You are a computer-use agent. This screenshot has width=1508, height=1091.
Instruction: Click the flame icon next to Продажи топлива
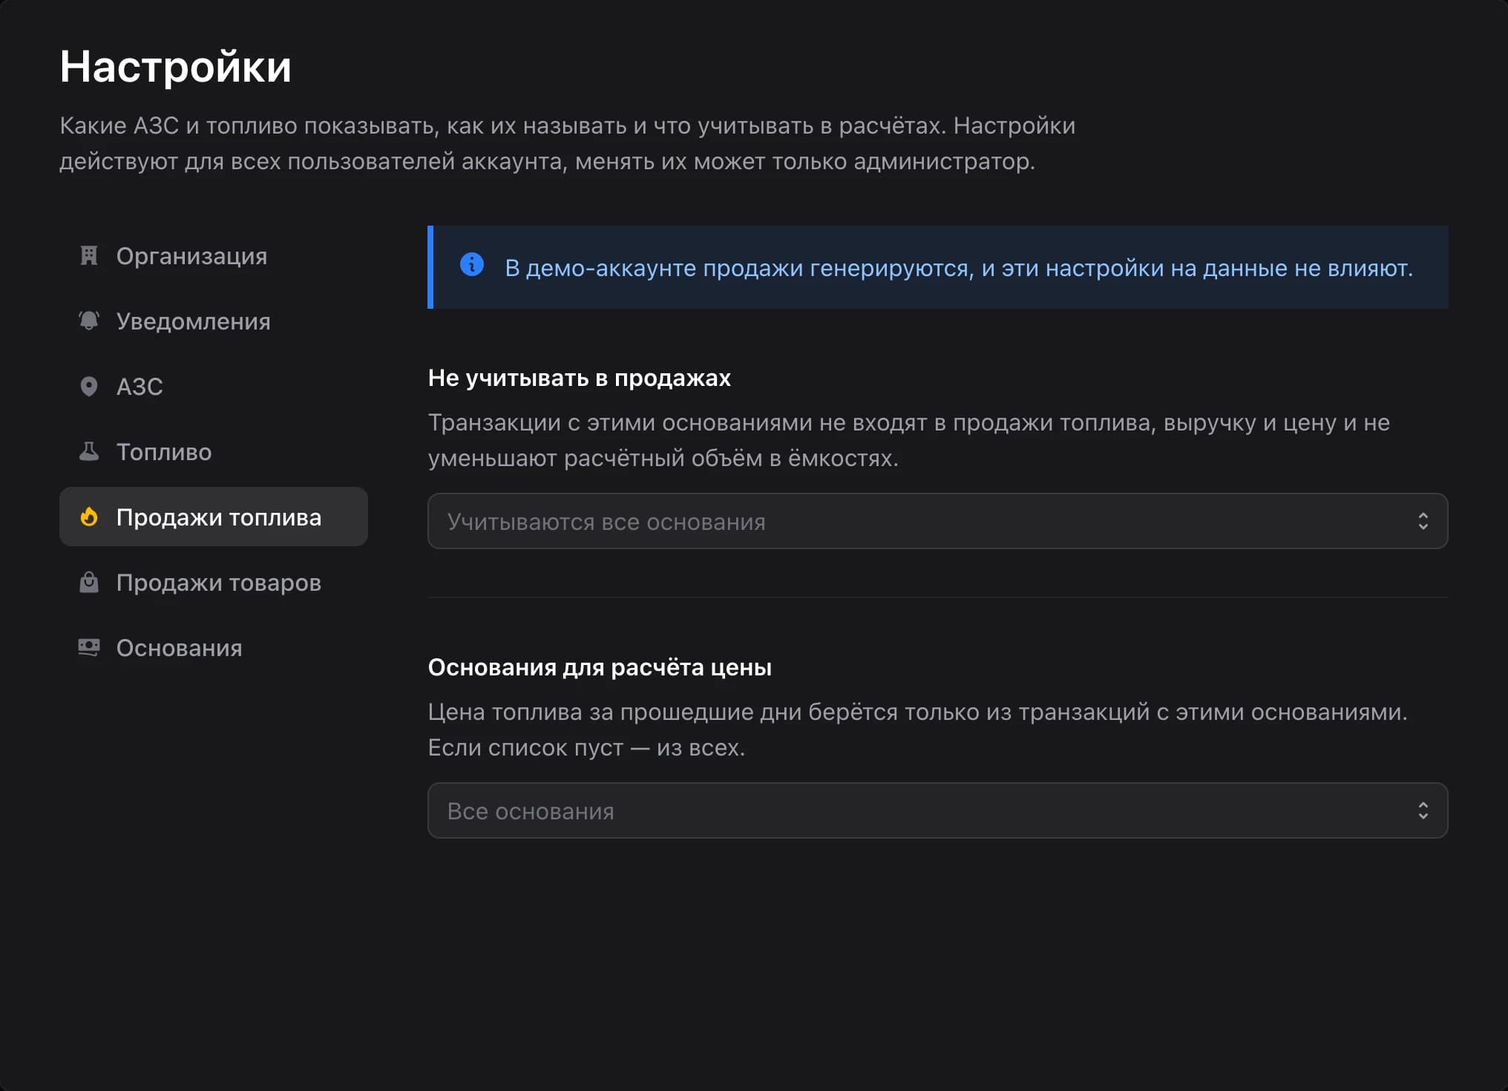[x=89, y=517]
